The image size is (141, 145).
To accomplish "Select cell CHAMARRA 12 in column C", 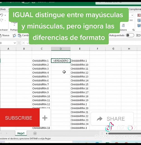I will coord(42,104).
